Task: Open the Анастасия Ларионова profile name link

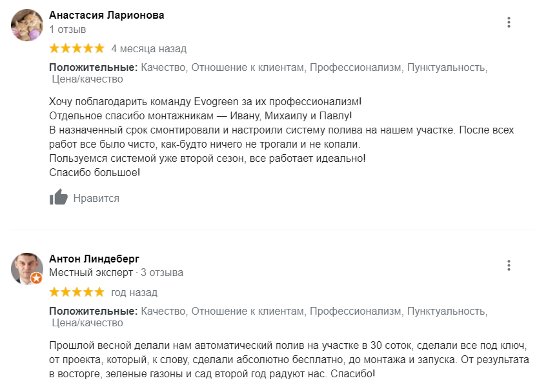Action: click(x=106, y=15)
